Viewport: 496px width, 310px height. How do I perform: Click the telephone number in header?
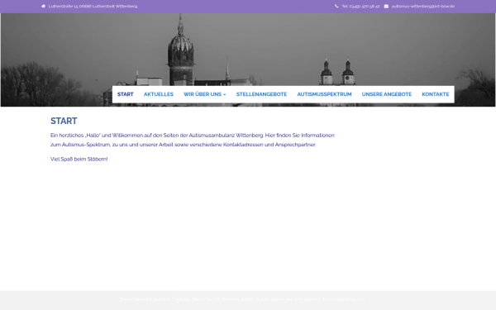[360, 7]
